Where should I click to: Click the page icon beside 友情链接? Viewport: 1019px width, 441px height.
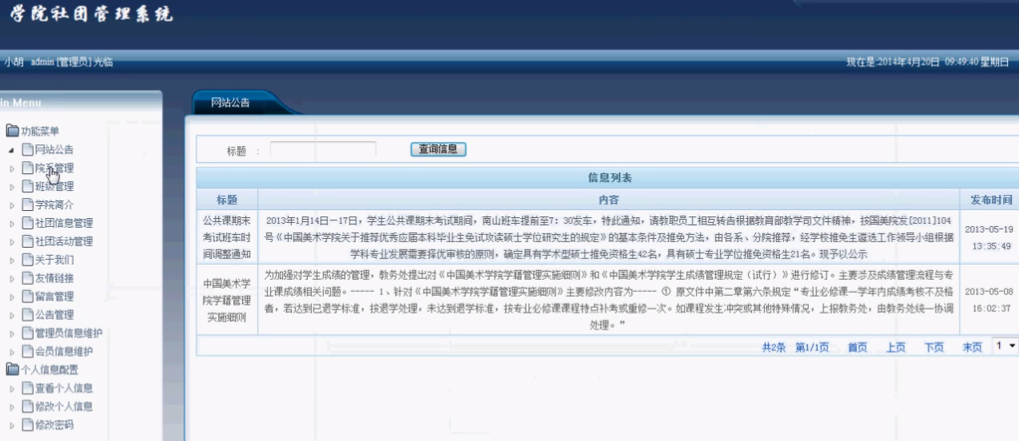(x=28, y=278)
